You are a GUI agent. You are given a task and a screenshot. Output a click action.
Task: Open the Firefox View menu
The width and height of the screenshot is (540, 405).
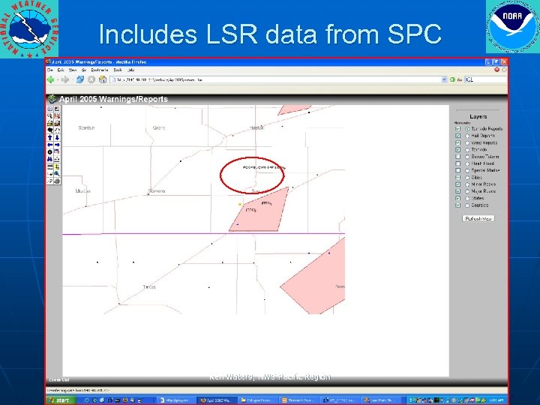[x=73, y=70]
